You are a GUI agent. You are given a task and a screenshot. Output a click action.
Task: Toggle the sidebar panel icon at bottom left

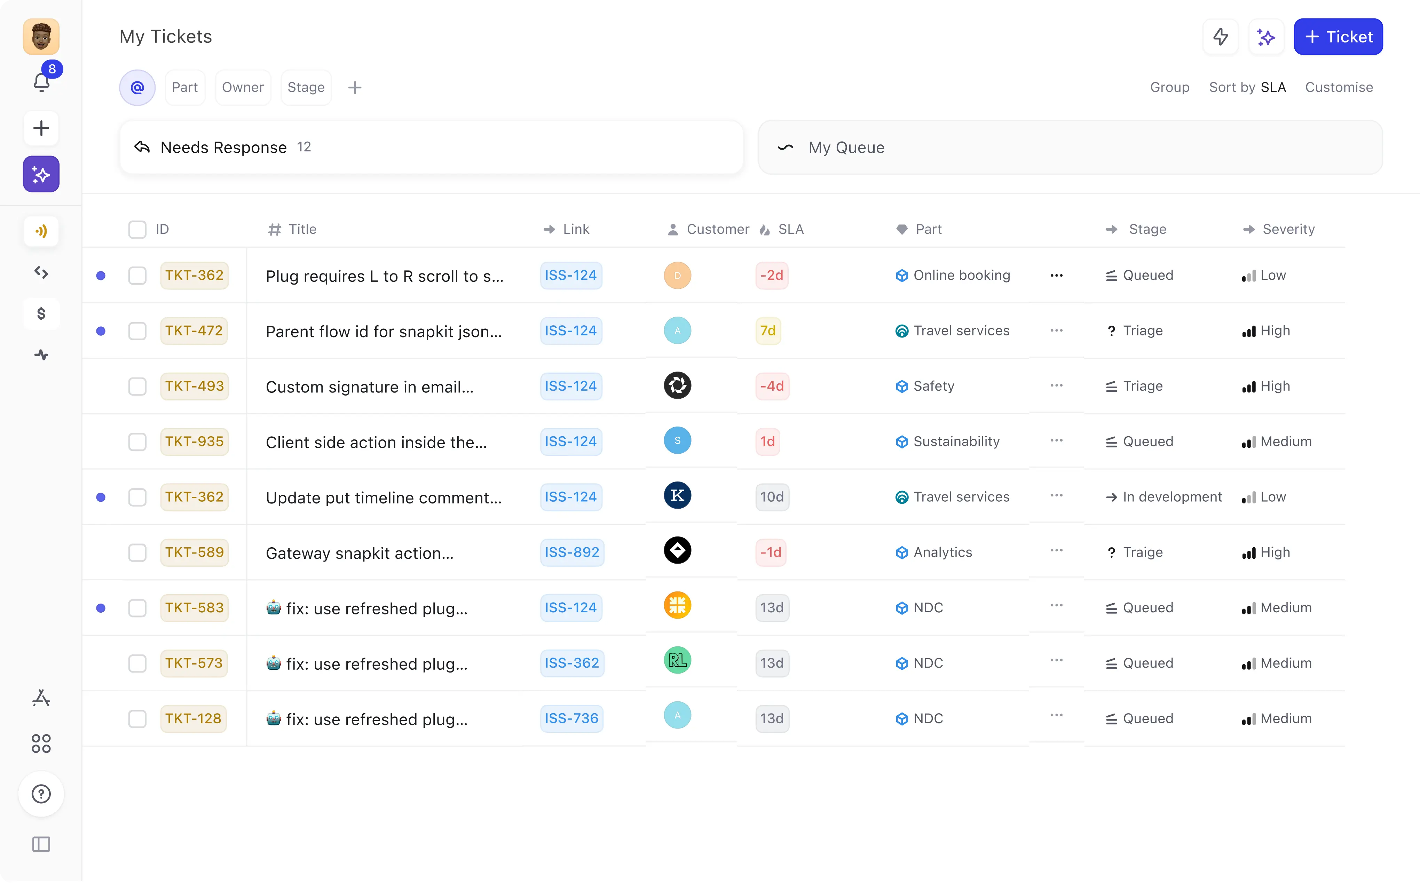[41, 844]
